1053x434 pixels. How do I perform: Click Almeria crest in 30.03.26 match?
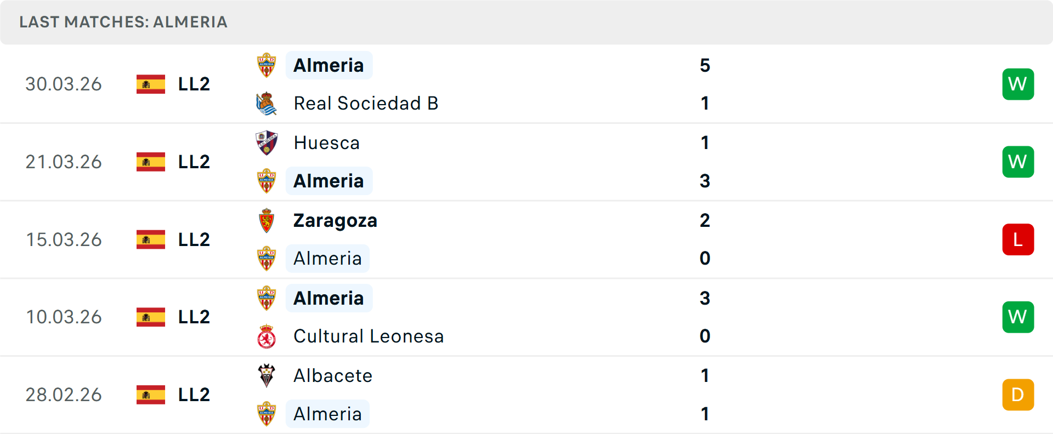pyautogui.click(x=267, y=65)
